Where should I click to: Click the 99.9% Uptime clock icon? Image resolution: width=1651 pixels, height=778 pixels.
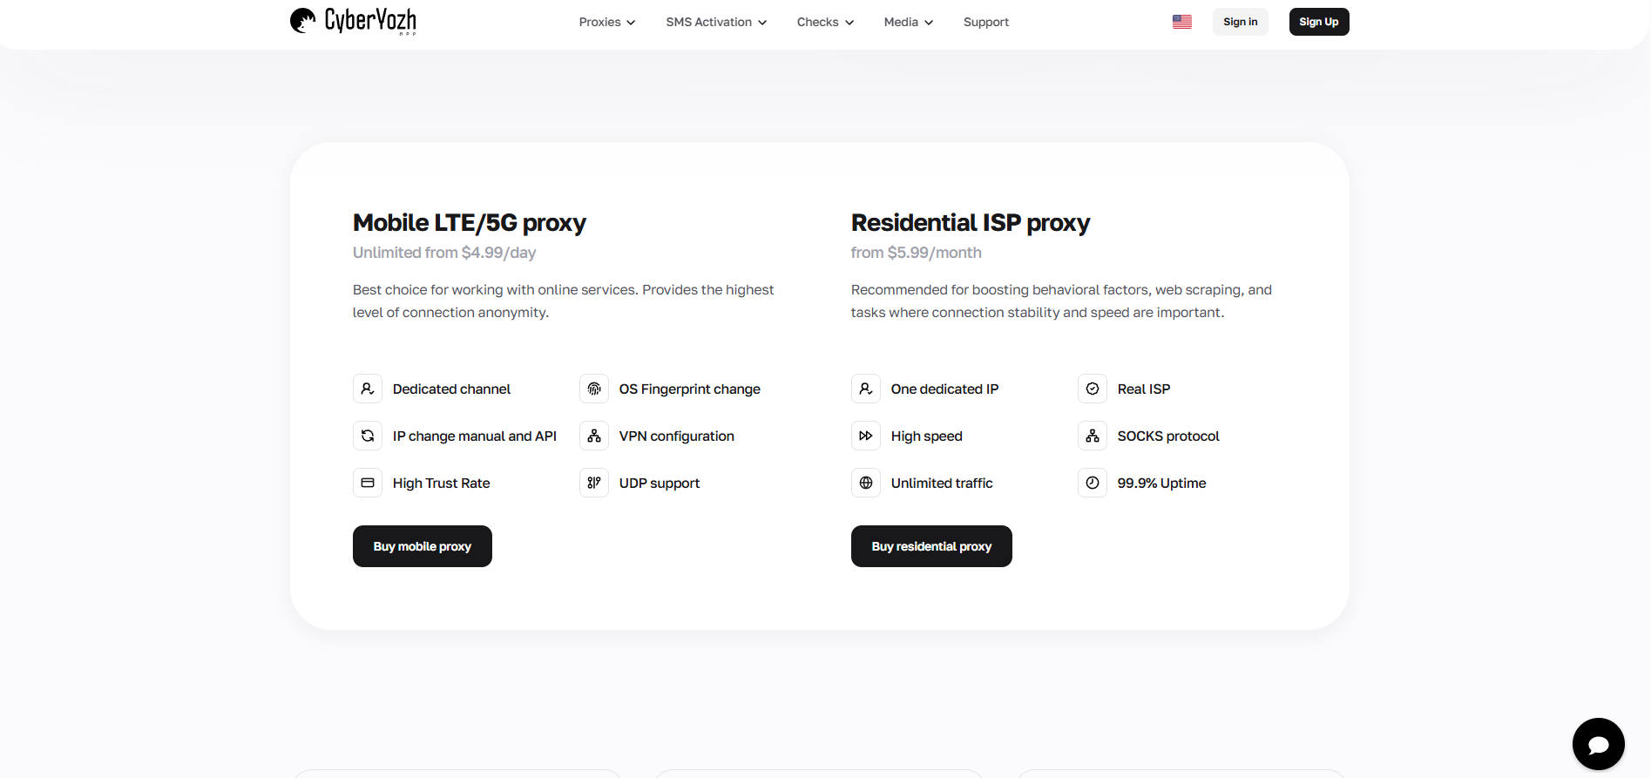coord(1093,483)
